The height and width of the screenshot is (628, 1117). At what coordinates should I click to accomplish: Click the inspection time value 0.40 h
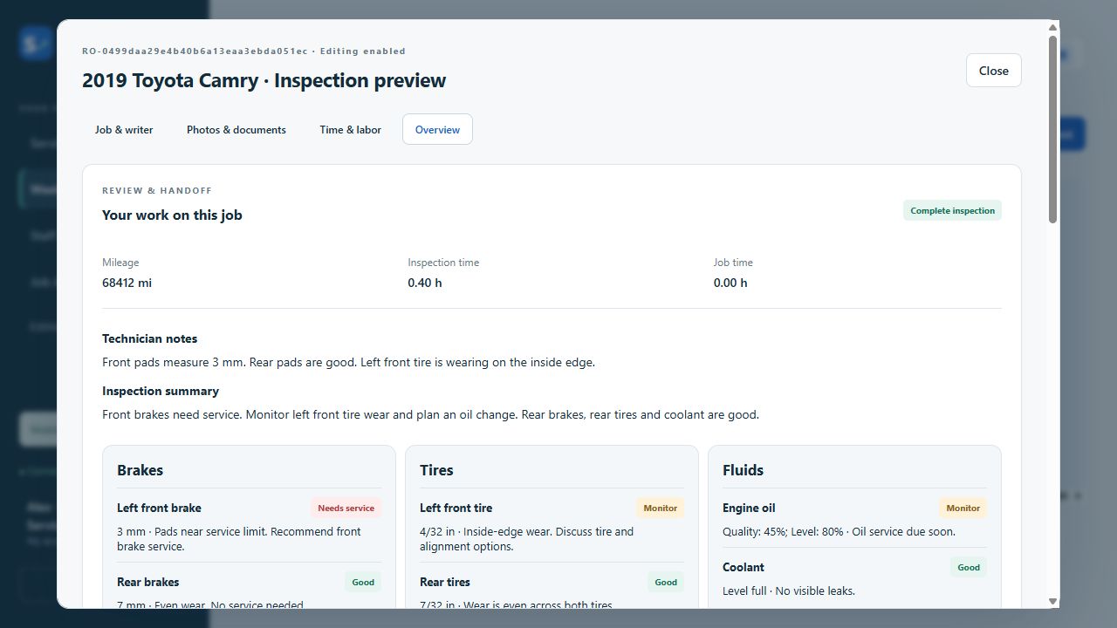425,283
